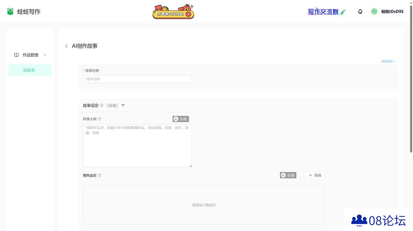The image size is (413, 231).
Task: Open the 写作交流群 link
Action: (x=327, y=12)
